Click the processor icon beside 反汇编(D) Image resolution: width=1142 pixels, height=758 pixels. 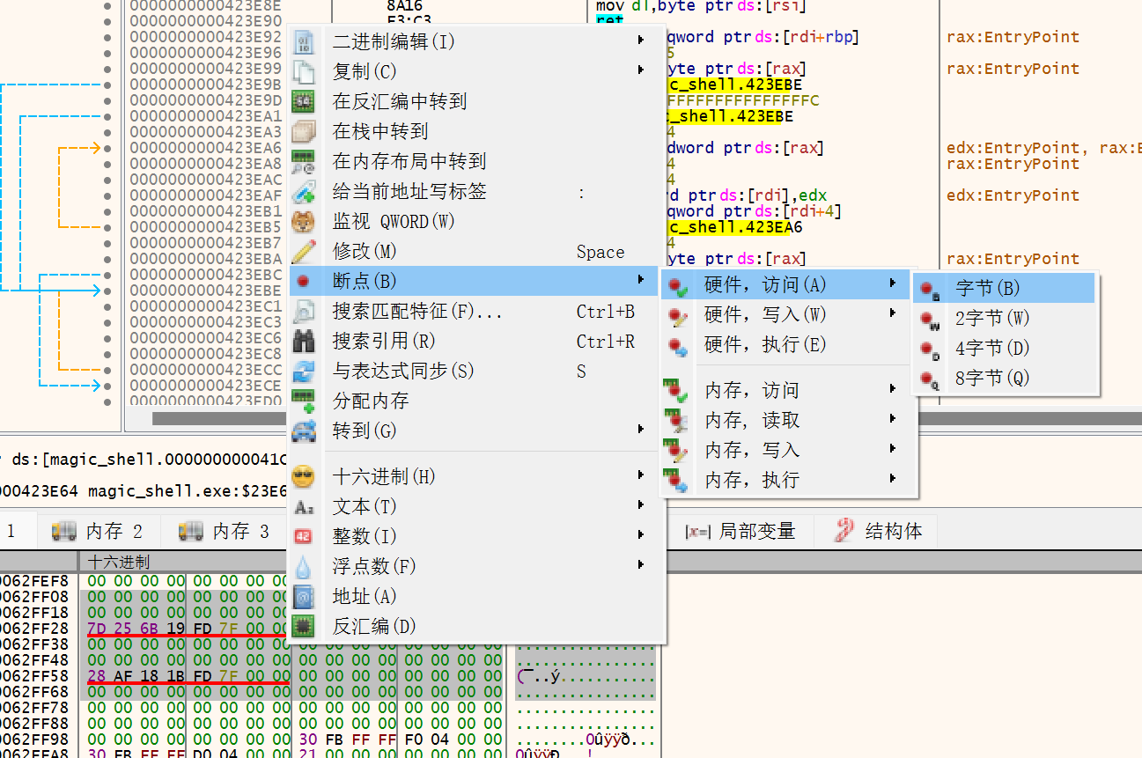coord(304,626)
